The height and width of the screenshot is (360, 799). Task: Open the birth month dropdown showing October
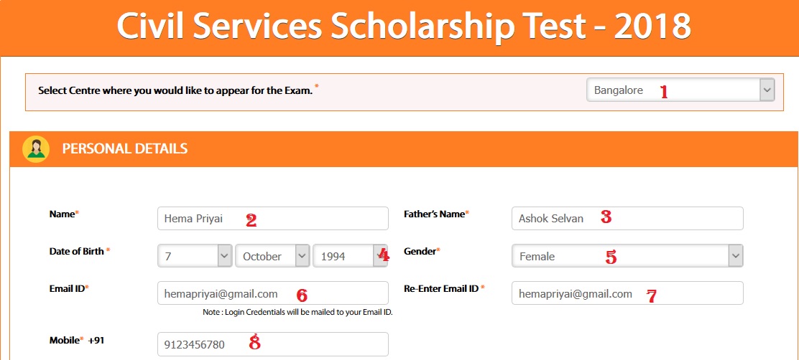pos(264,256)
